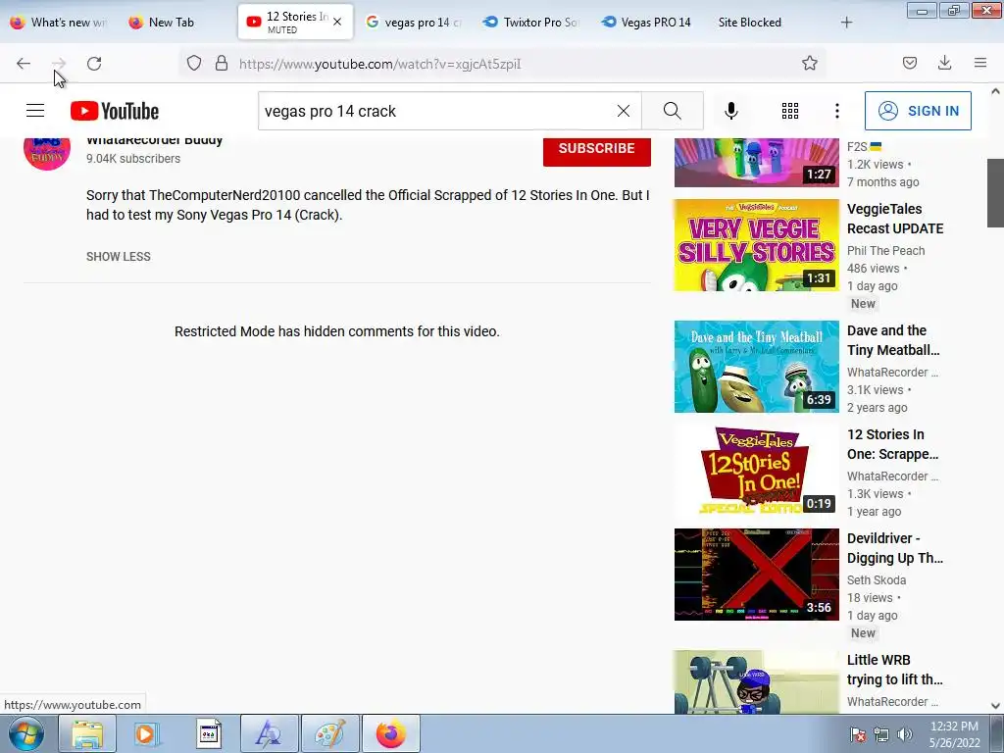Open Little WRB trying to lift title
The width and height of the screenshot is (1004, 753).
[x=894, y=670]
